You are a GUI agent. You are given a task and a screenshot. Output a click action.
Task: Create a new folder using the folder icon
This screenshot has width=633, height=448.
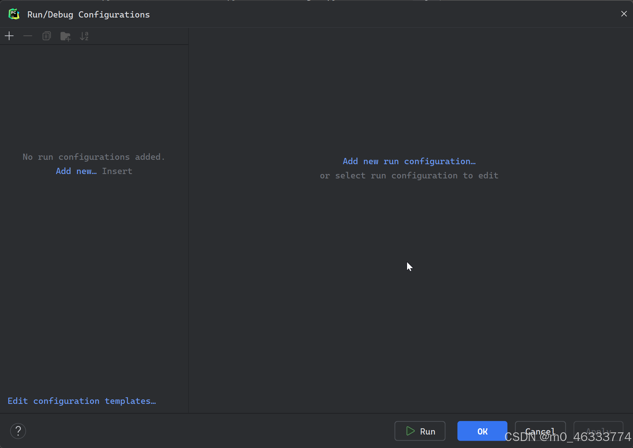tap(65, 36)
